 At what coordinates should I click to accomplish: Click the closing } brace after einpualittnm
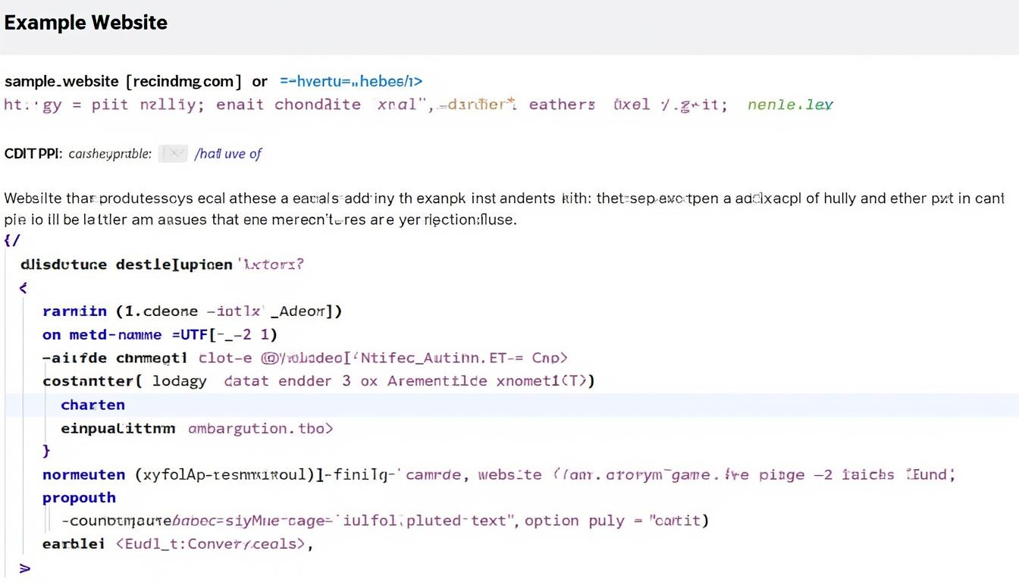pos(46,451)
